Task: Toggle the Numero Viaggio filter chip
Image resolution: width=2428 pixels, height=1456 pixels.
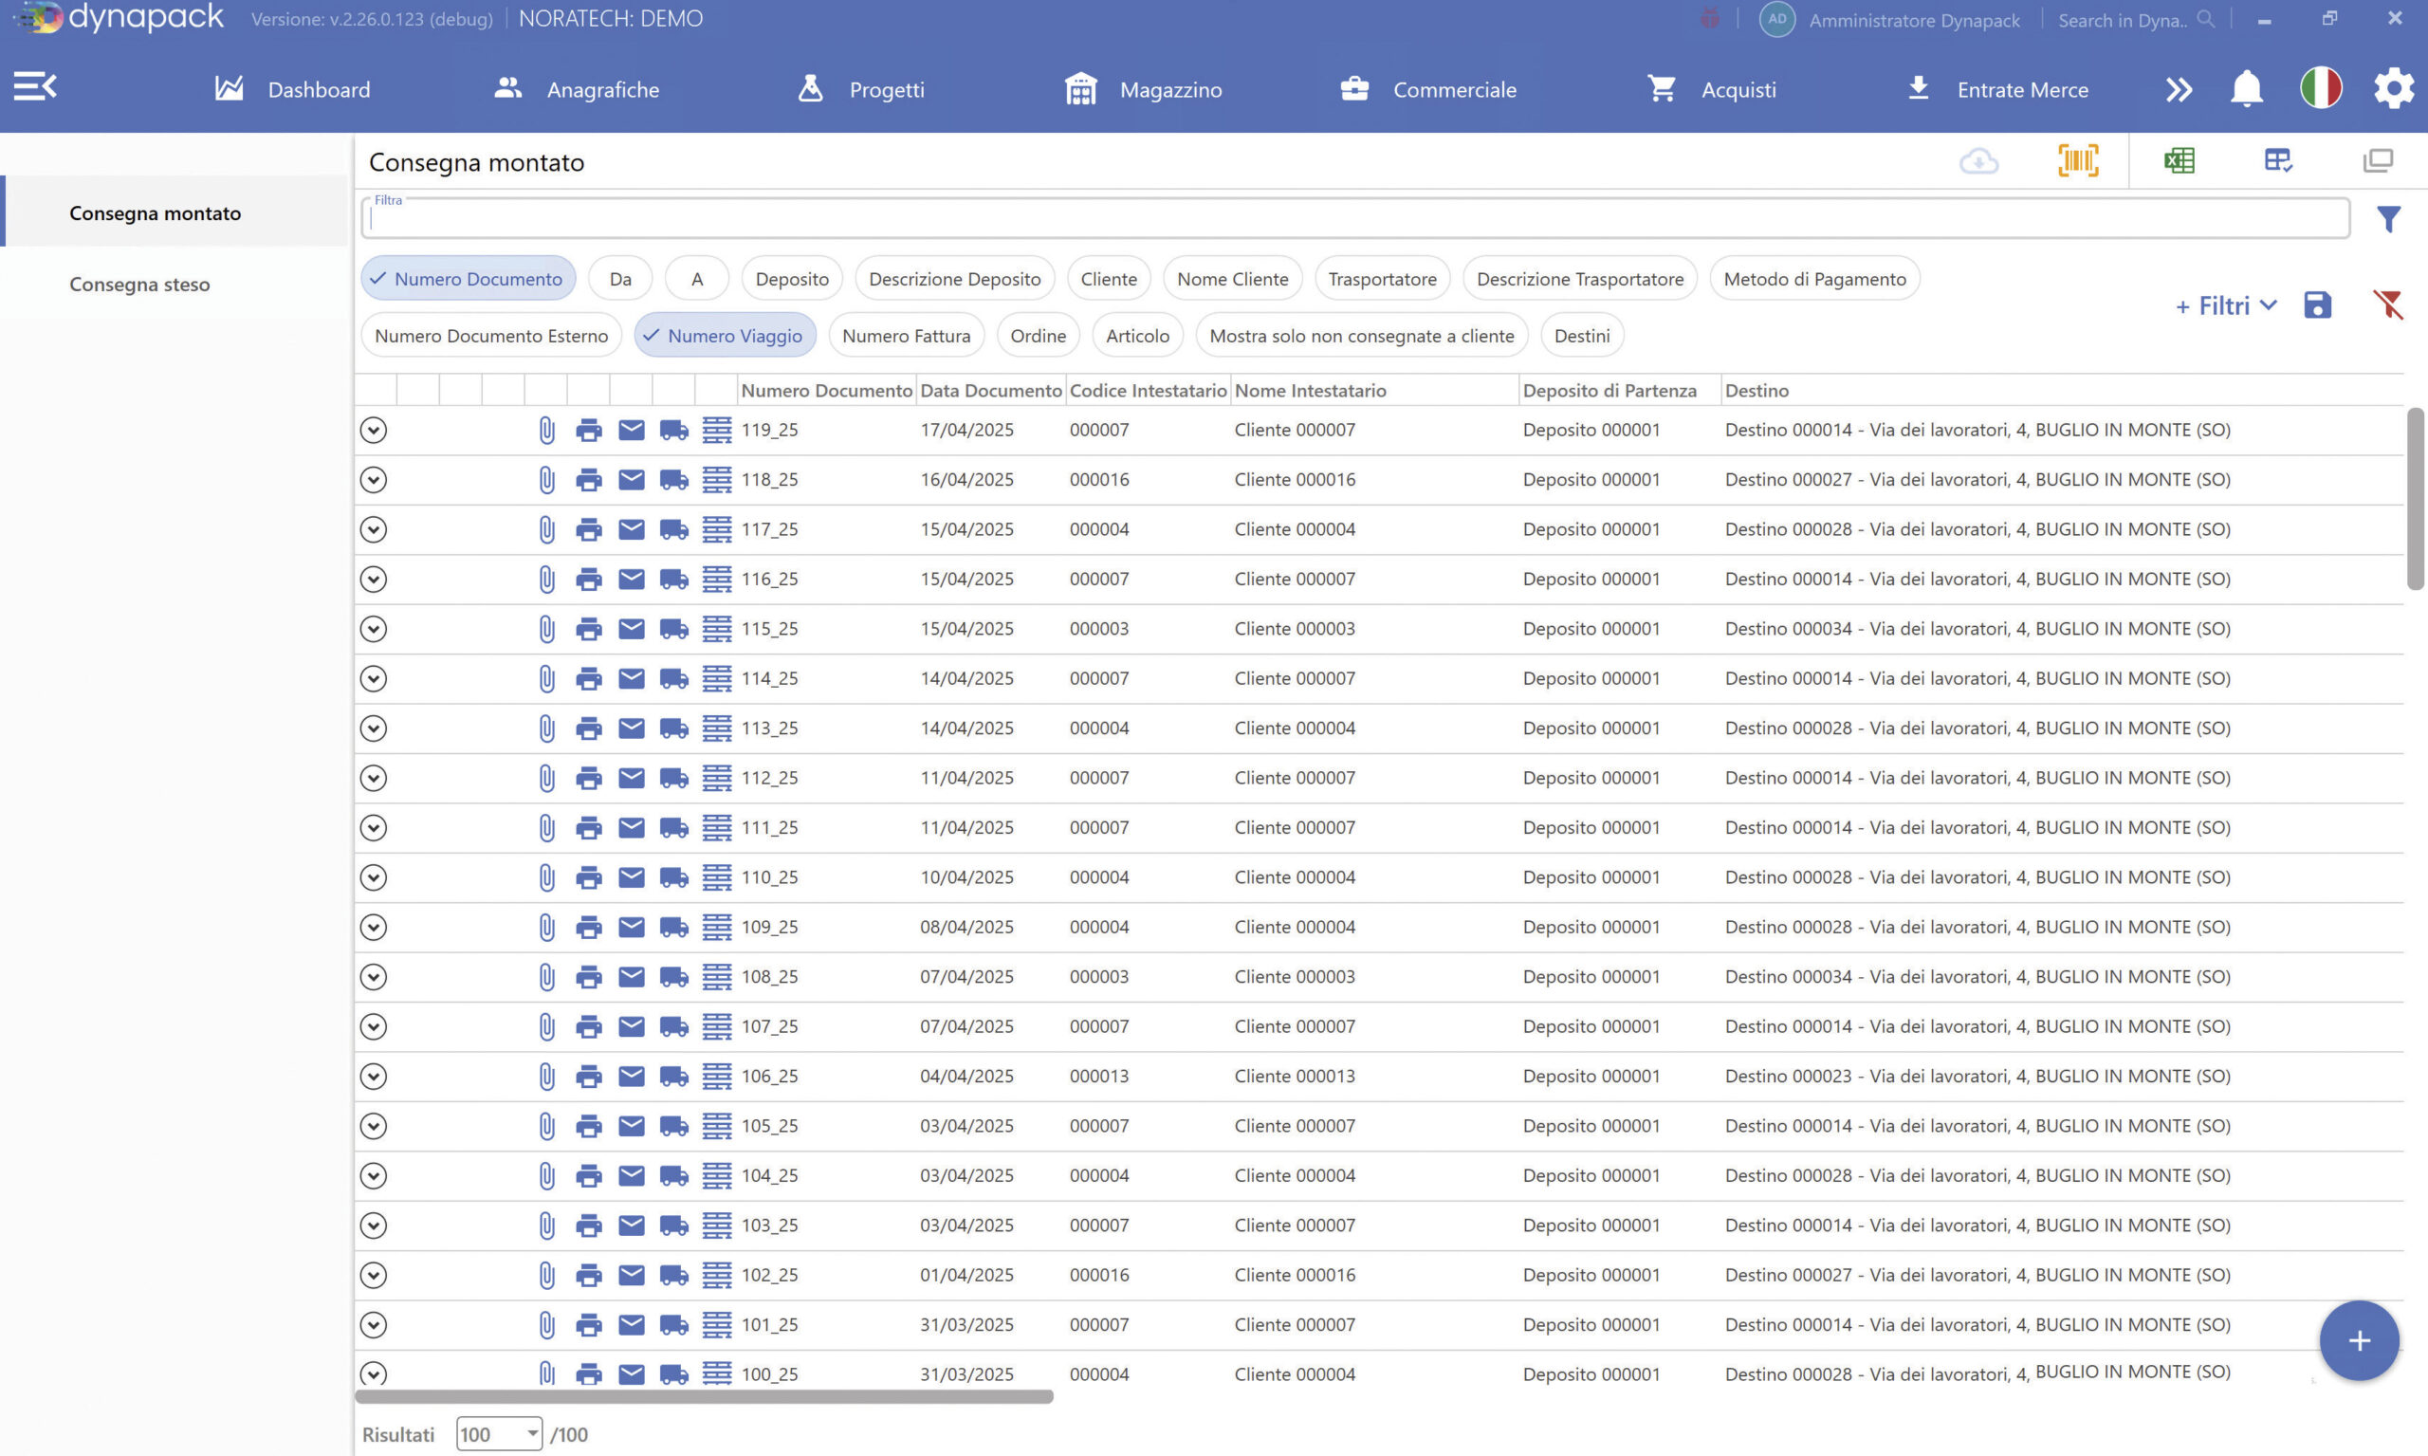Action: coord(725,336)
